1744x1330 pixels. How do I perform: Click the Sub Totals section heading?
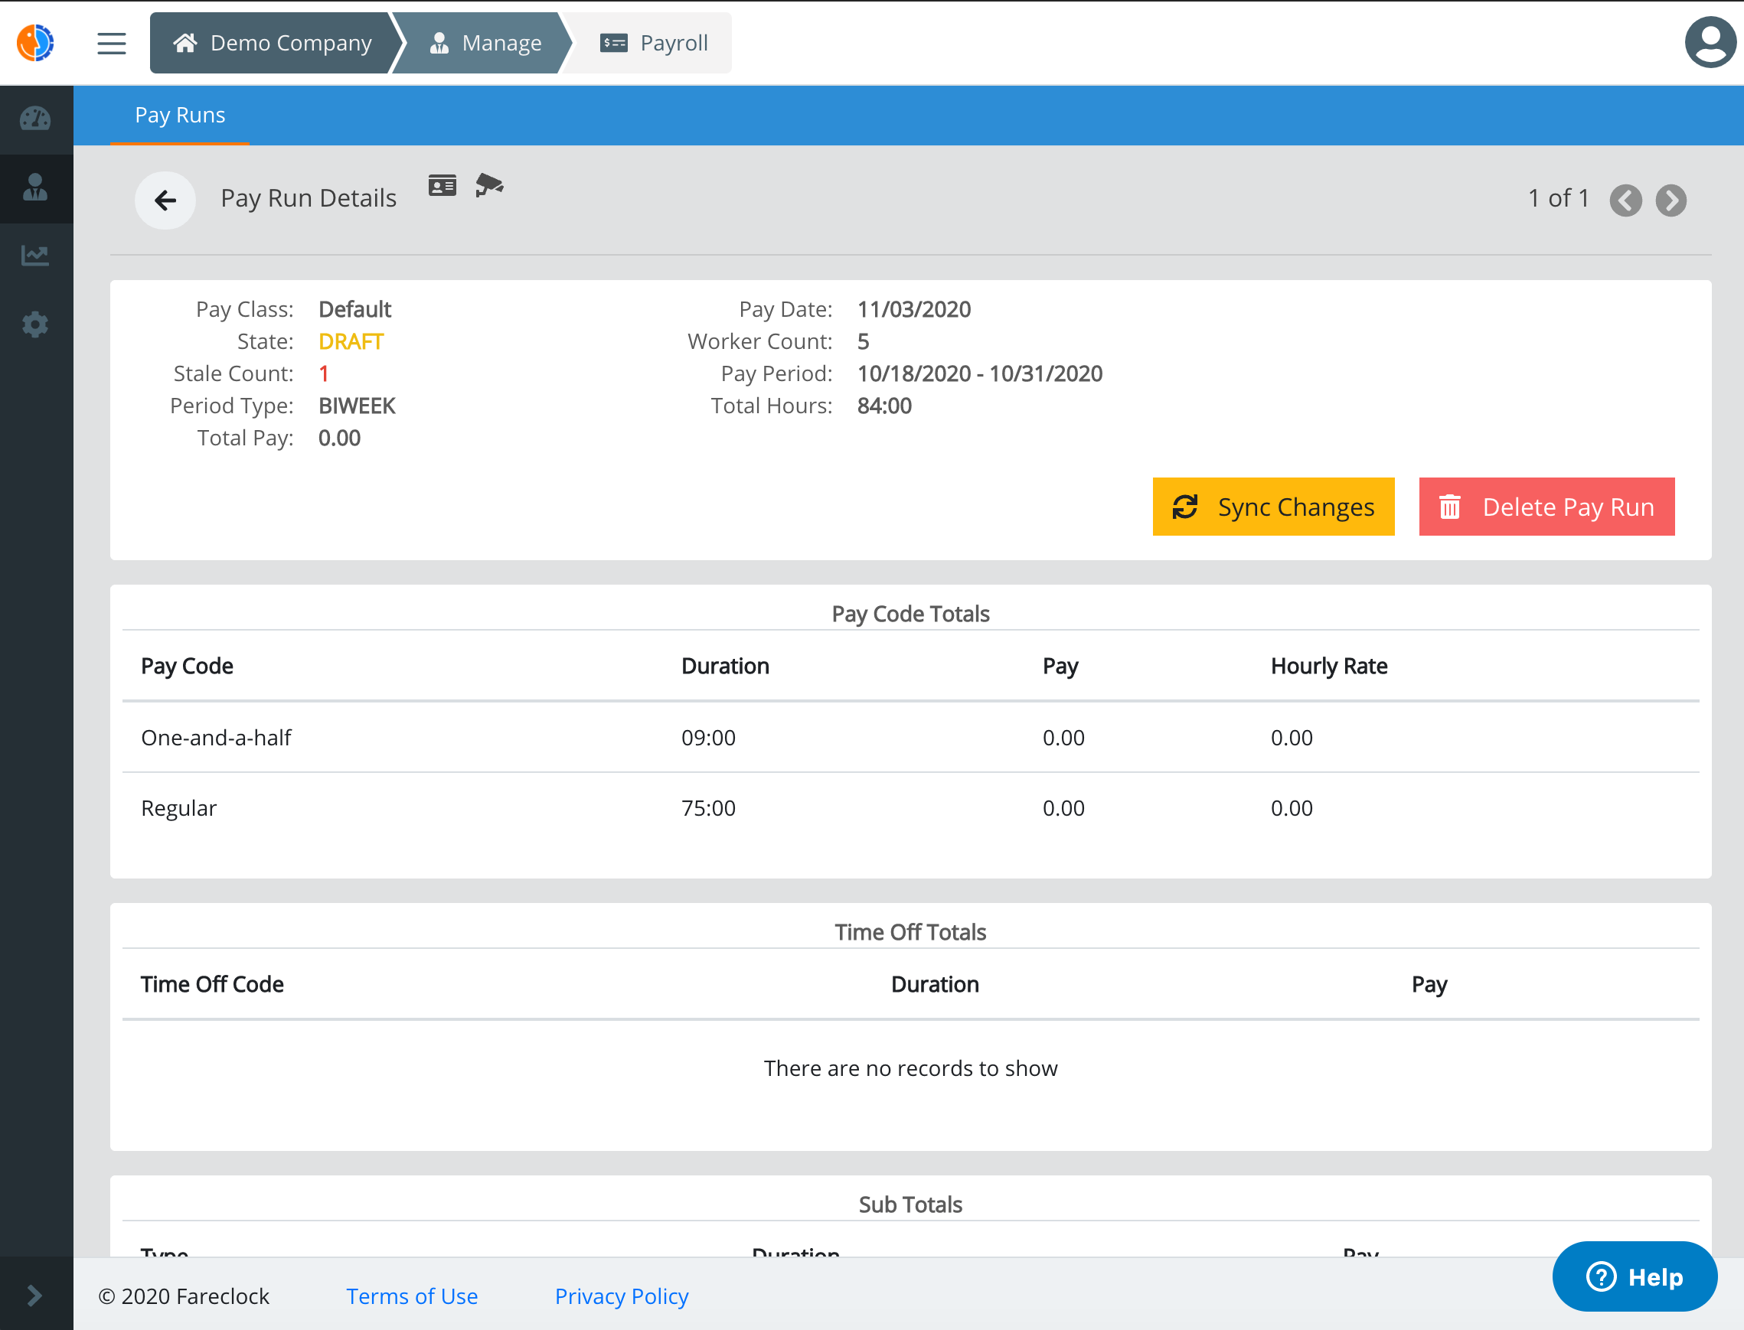[x=910, y=1205]
